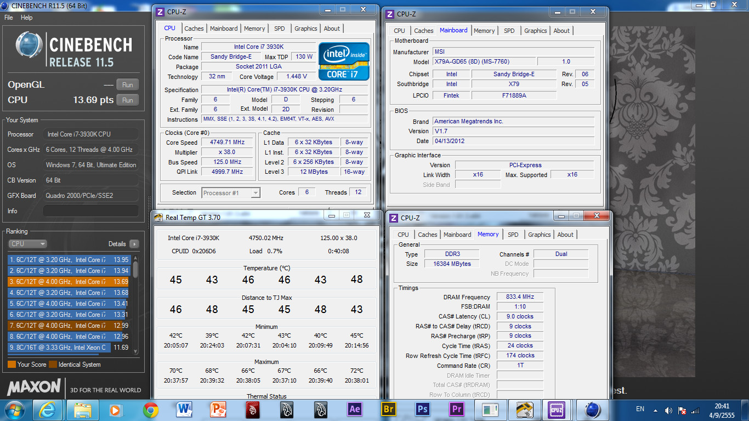Open Microsoft Word from the taskbar
749x421 pixels.
[x=185, y=409]
